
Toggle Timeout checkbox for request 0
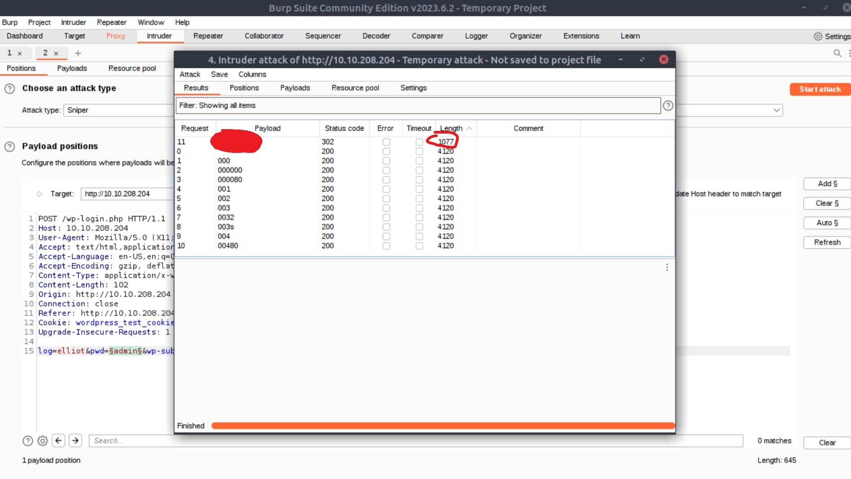(x=419, y=152)
